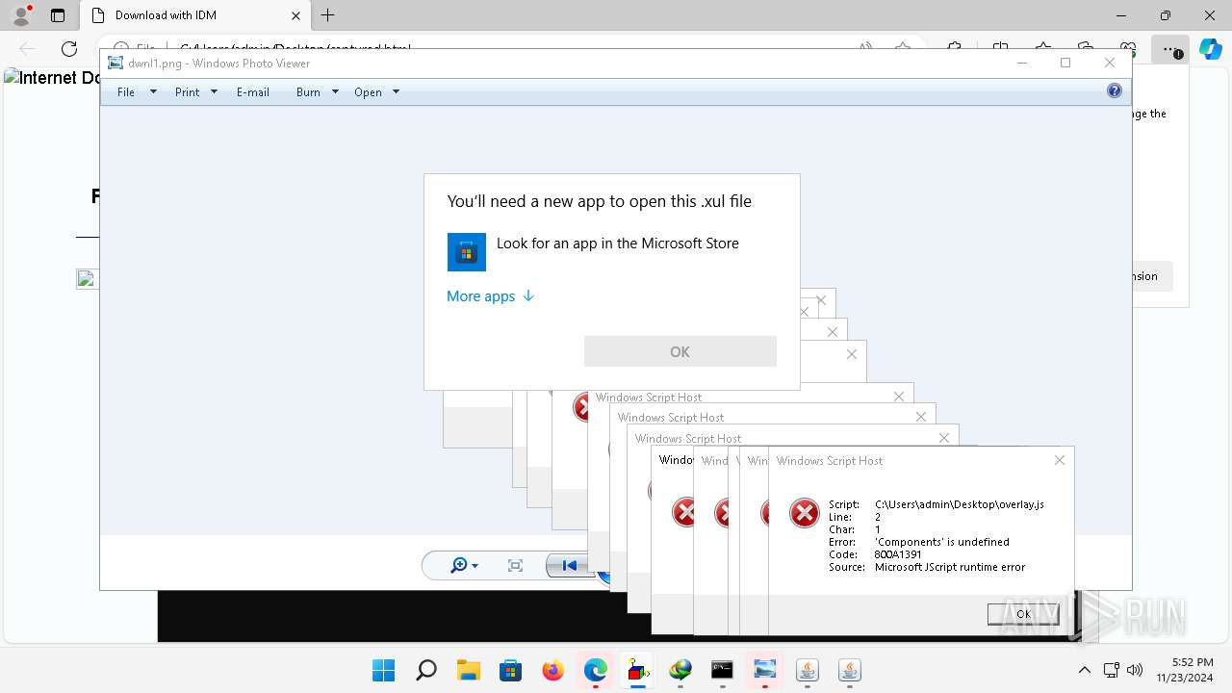Expand the Open dropdown arrow in Photo Viewer
Screen dimensions: 1232x693
[x=396, y=92]
